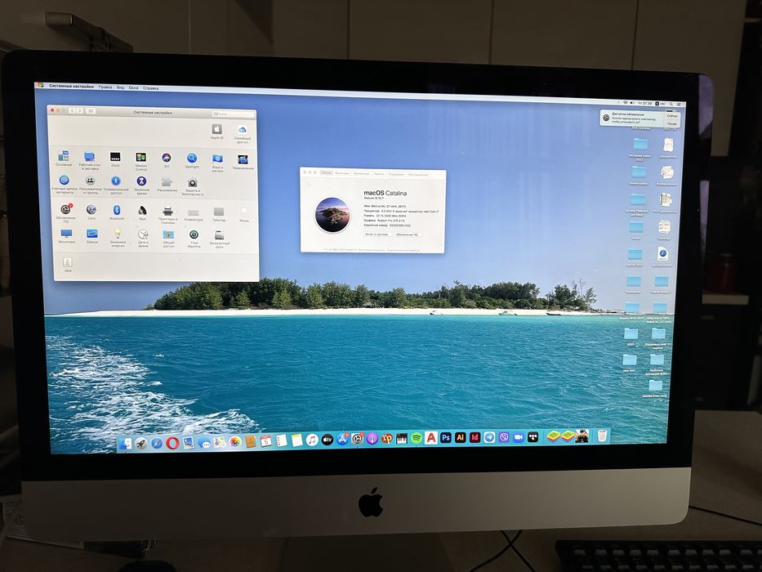Open the Apple ID preference pane
762x572 pixels.
[216, 130]
